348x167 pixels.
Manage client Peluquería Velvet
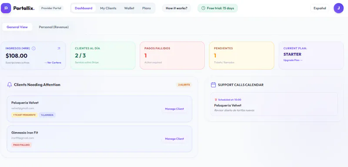click(x=174, y=109)
